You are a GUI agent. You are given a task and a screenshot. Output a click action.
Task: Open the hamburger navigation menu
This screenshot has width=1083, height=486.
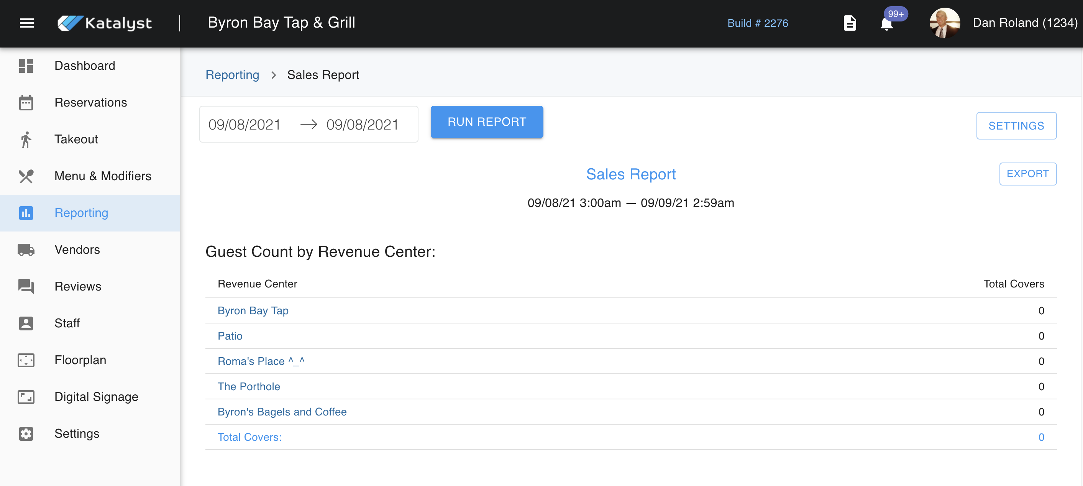click(26, 23)
